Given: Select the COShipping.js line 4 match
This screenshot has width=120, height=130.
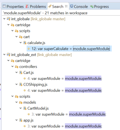Looking at the screenshot, I should coord(63,90).
